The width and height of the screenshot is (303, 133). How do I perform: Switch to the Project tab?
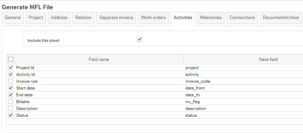point(36,18)
